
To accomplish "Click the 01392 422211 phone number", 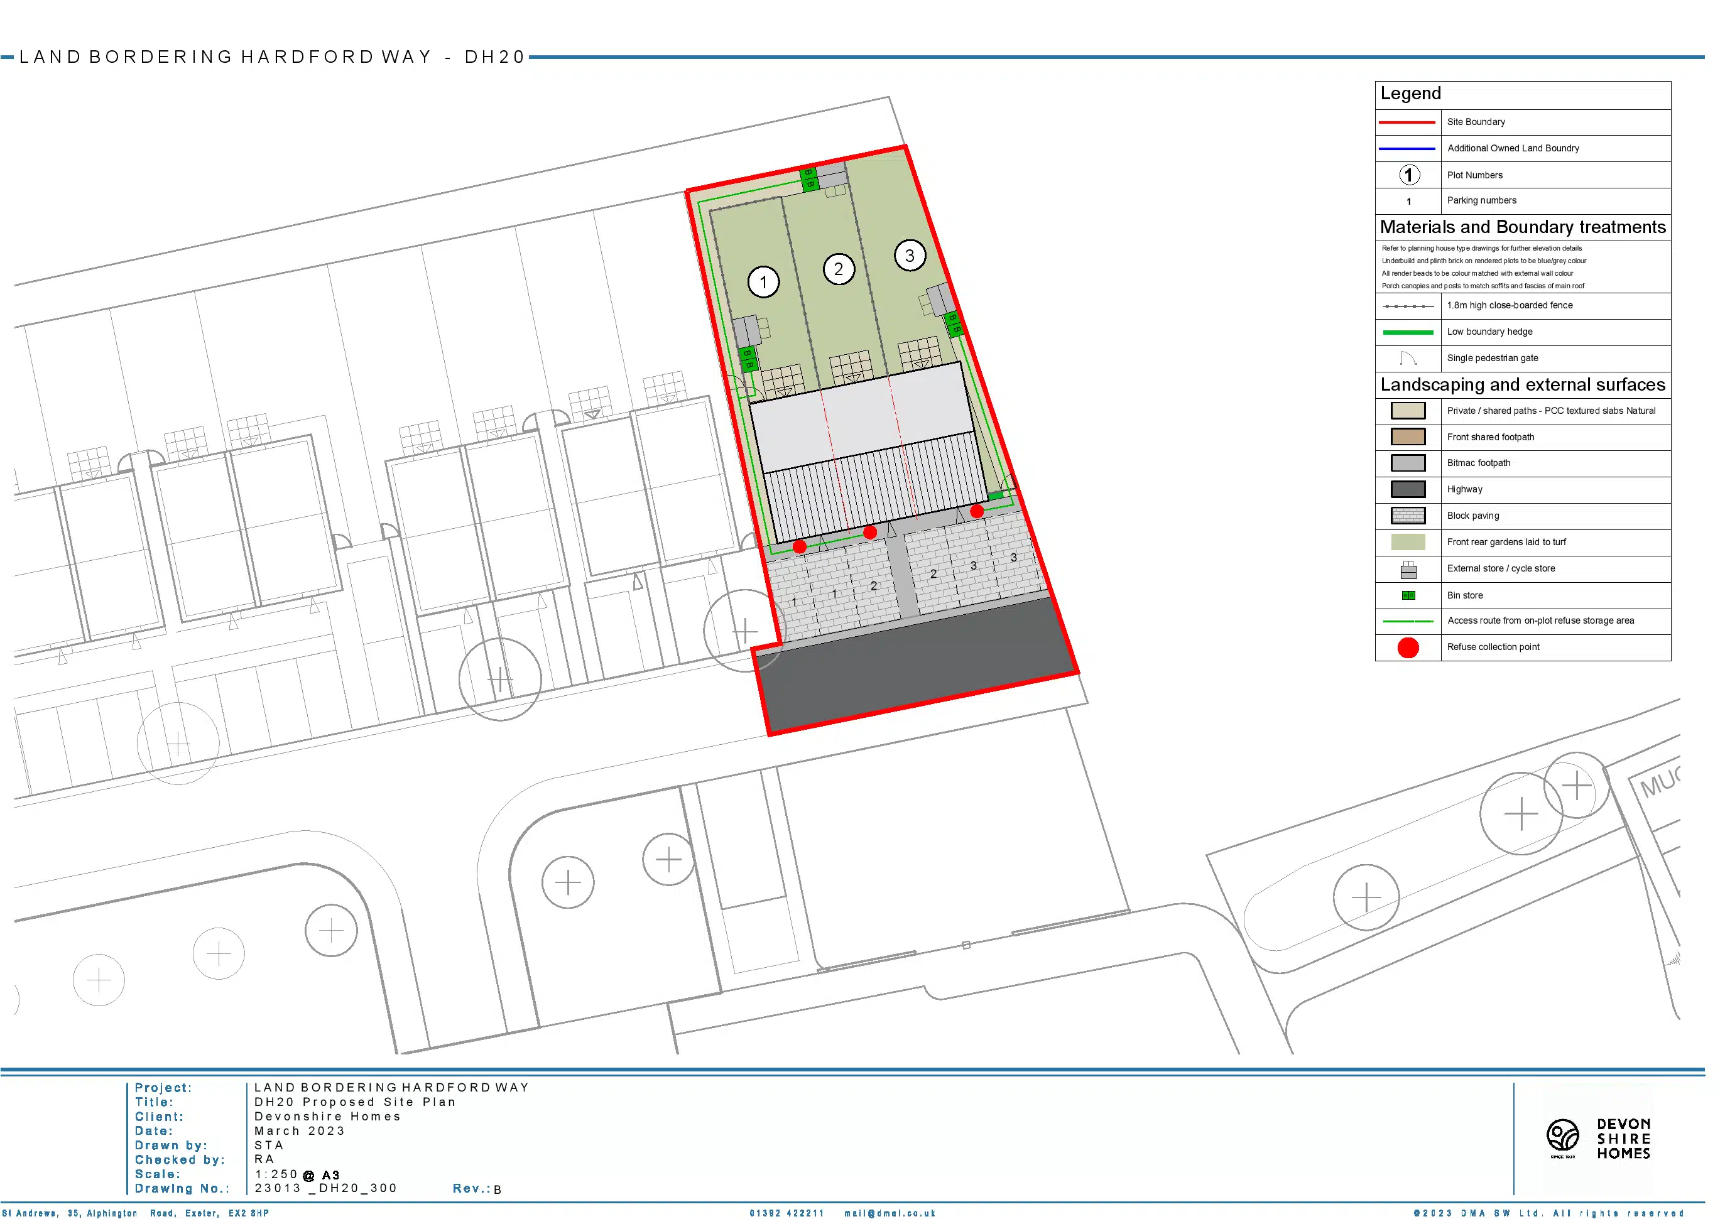I will [786, 1213].
